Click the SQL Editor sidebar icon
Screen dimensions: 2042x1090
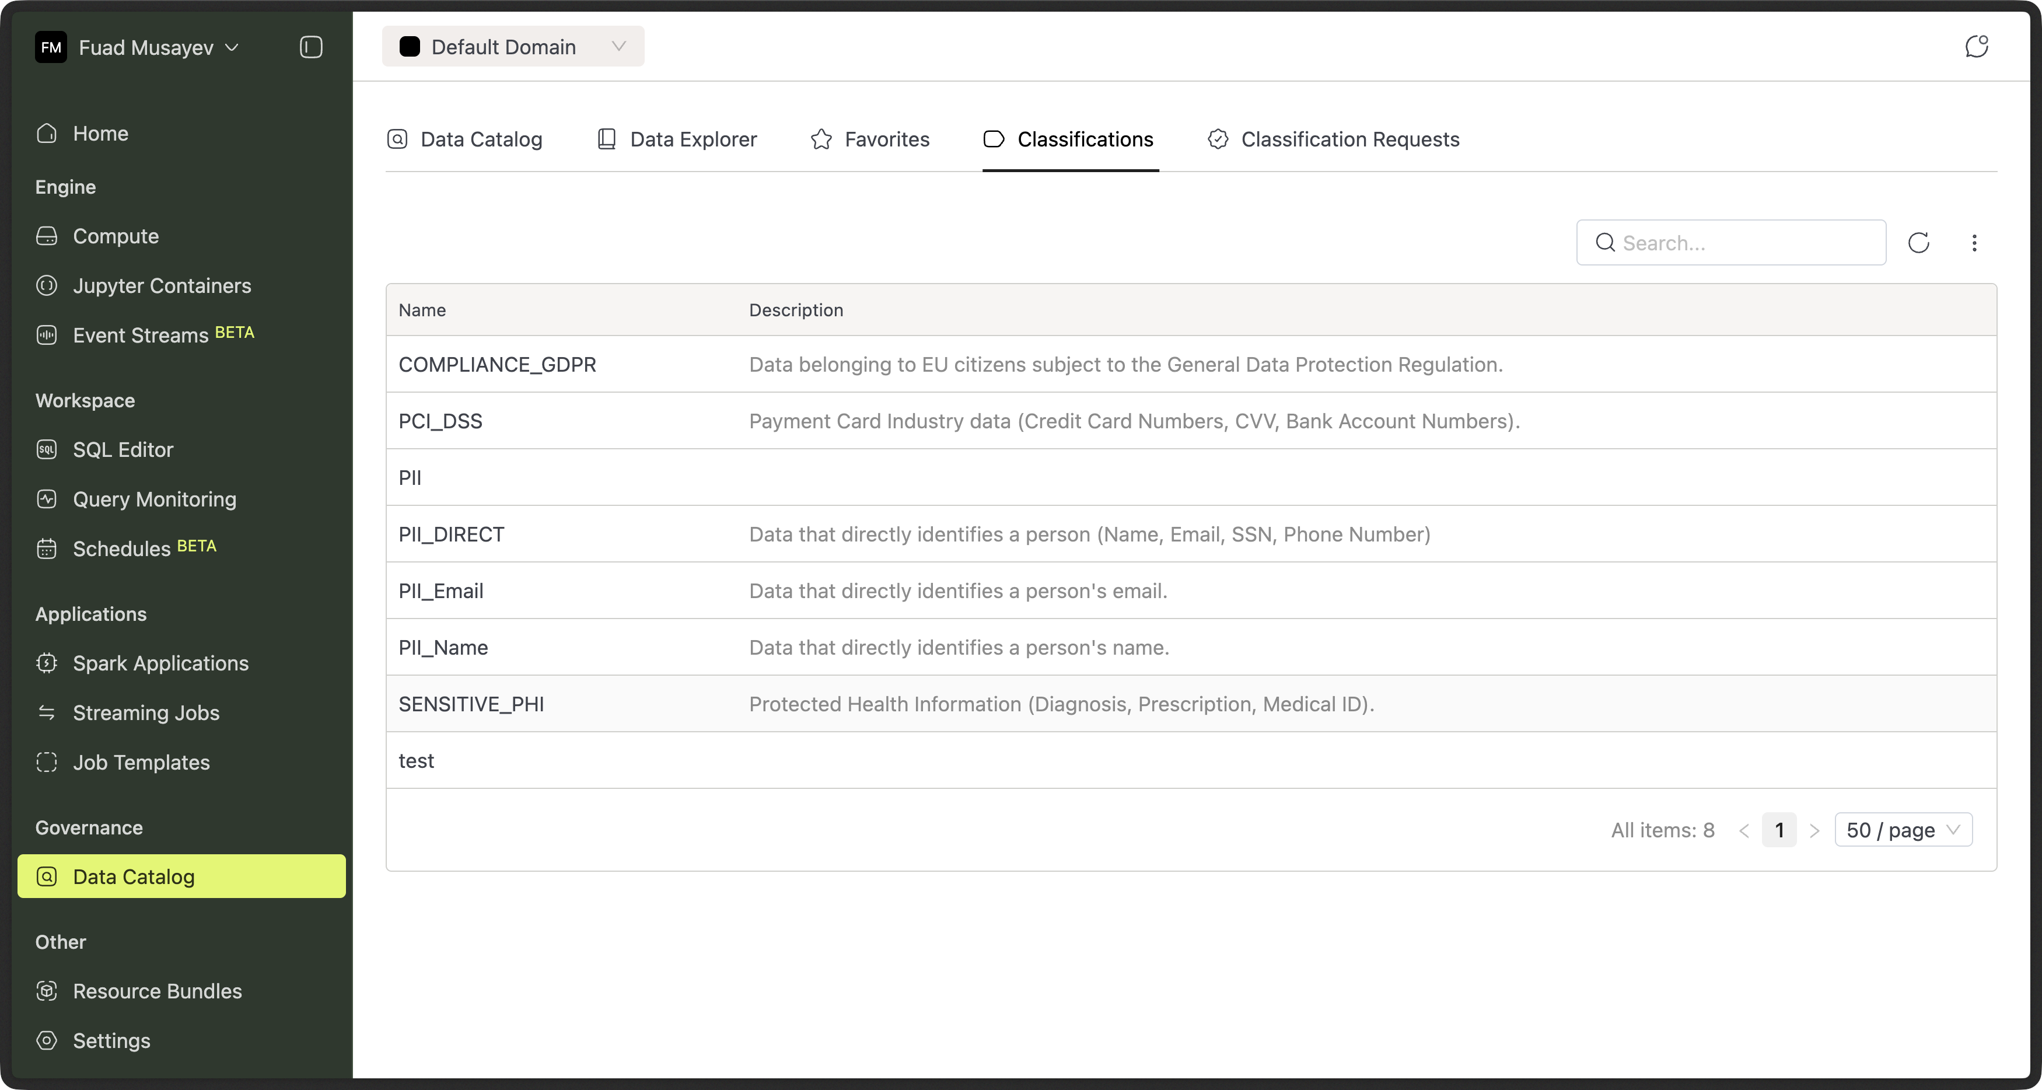(47, 449)
